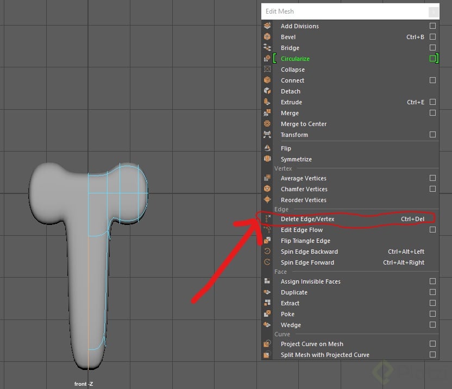Click the Detach icon
The height and width of the screenshot is (389, 452).
pos(267,91)
